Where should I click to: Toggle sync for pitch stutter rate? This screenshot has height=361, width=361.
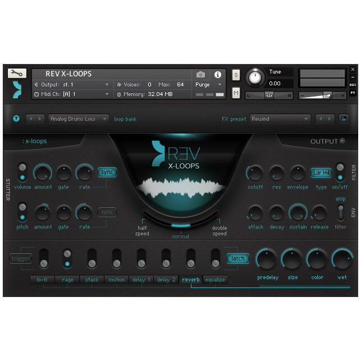107,212
